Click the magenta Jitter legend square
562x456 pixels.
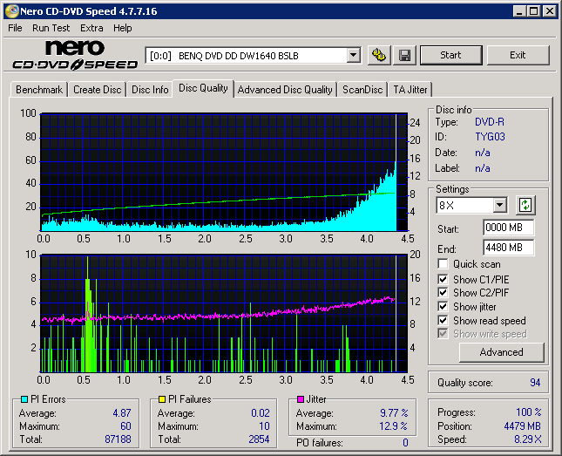point(301,399)
